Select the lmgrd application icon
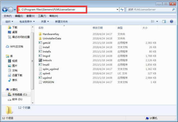Screen dimensions: 178x122 pyautogui.click(x=40, y=56)
